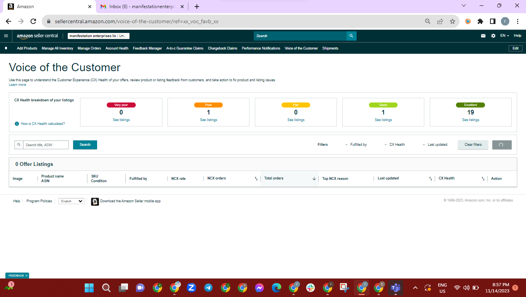The height and width of the screenshot is (297, 526).
Task: Open Chargeback Claims
Action: click(x=222, y=48)
